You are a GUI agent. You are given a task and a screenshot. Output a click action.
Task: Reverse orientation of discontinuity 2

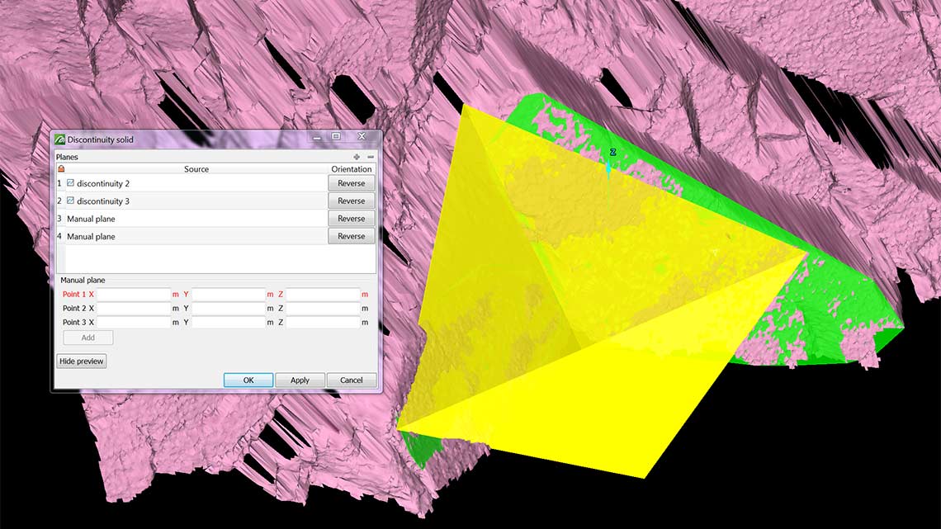click(x=351, y=183)
